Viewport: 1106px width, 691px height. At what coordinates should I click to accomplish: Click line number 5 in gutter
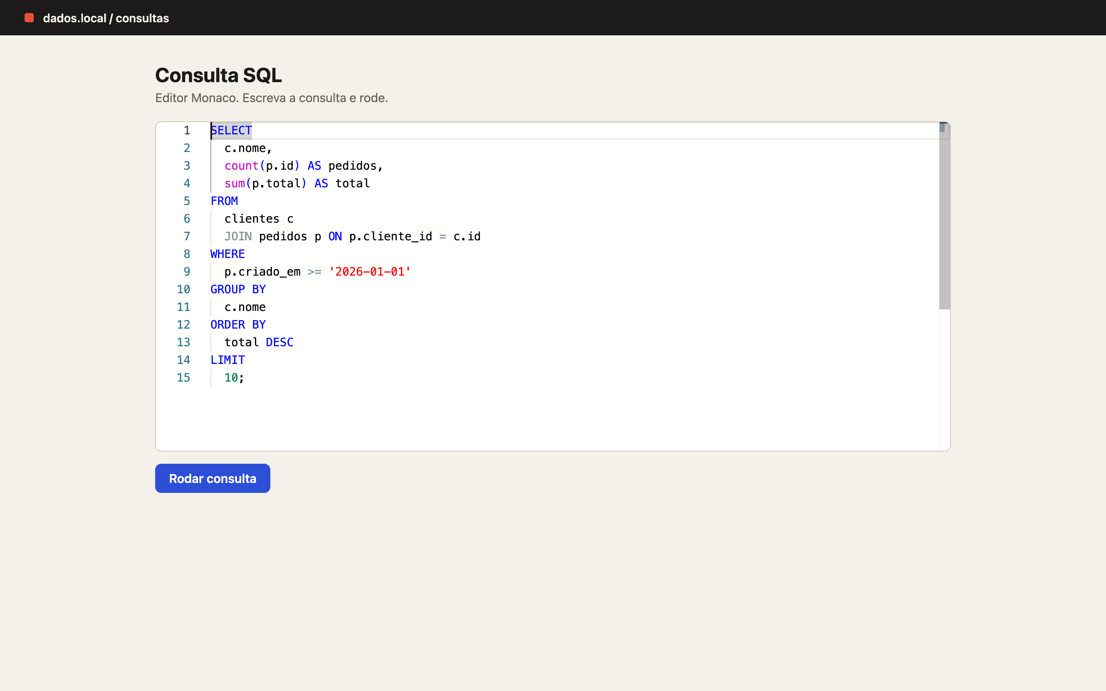click(187, 201)
